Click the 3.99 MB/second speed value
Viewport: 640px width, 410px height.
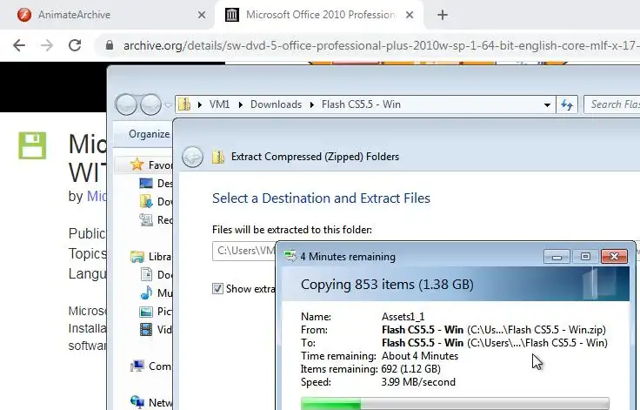[418, 382]
